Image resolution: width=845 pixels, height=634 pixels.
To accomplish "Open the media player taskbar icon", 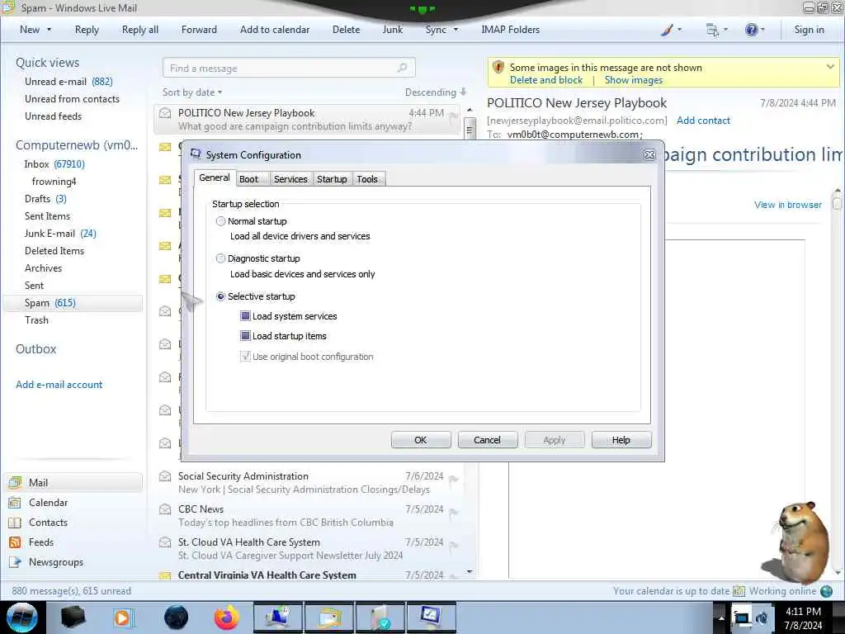I will tap(123, 617).
